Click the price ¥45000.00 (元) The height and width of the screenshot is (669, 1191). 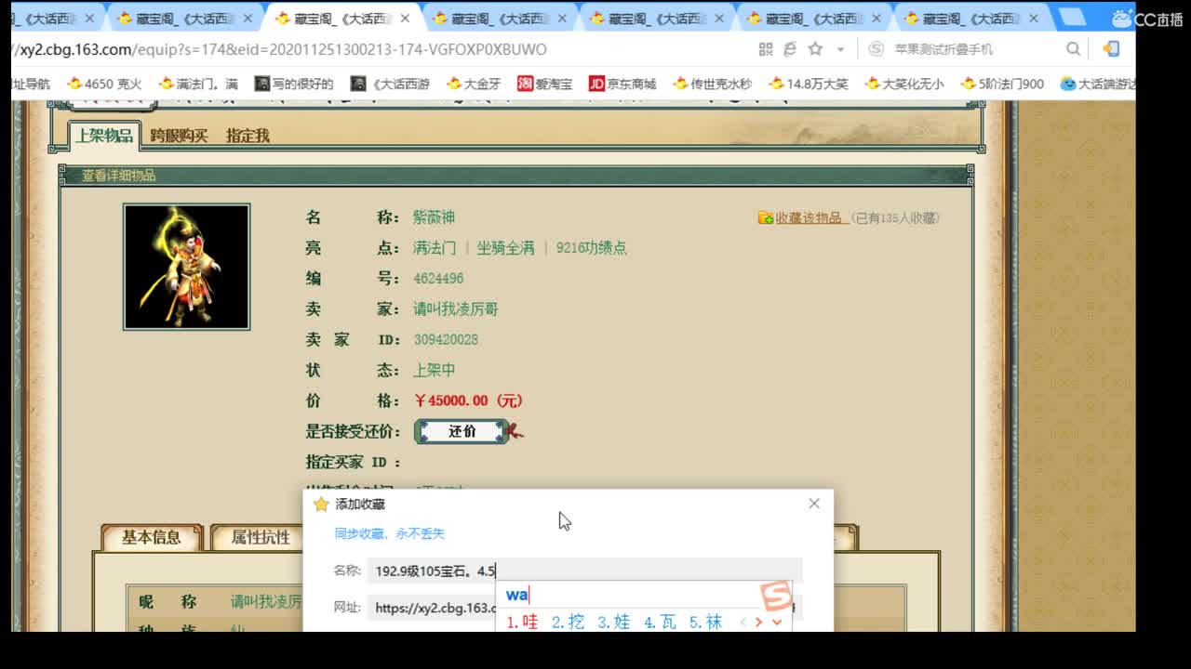coord(469,400)
